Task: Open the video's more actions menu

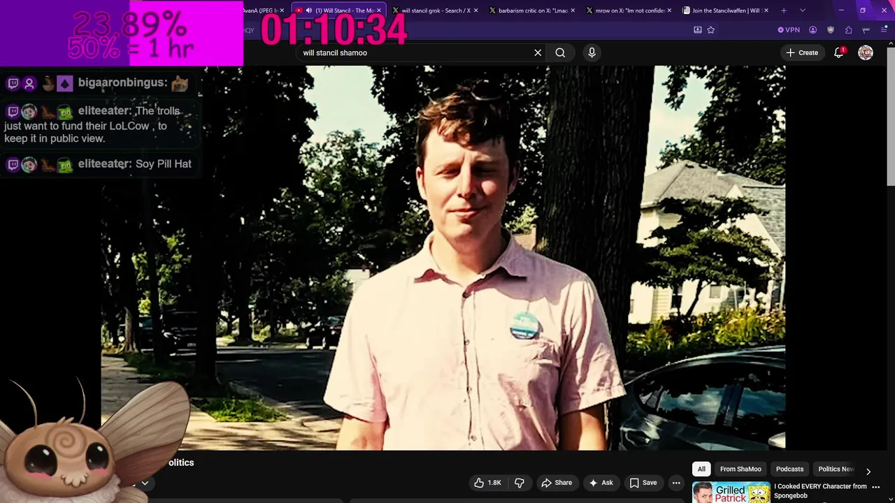Action: [x=676, y=483]
